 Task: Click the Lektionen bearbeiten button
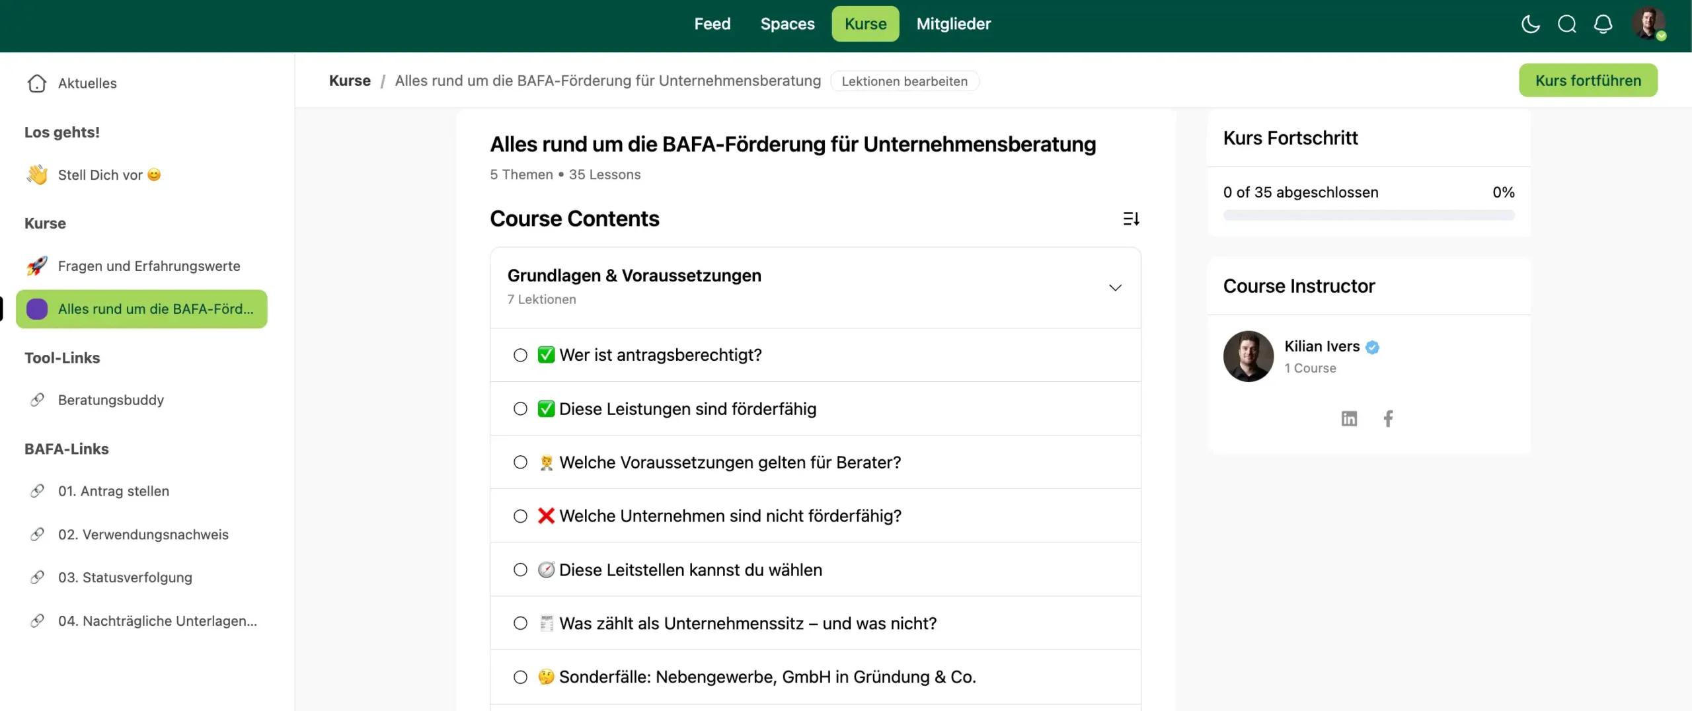(x=904, y=81)
